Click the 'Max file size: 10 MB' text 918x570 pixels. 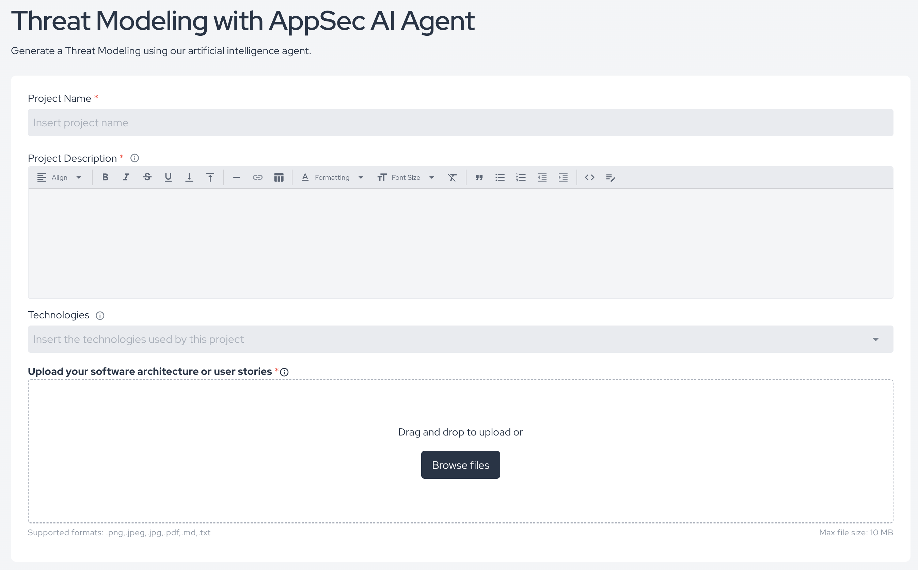click(856, 533)
